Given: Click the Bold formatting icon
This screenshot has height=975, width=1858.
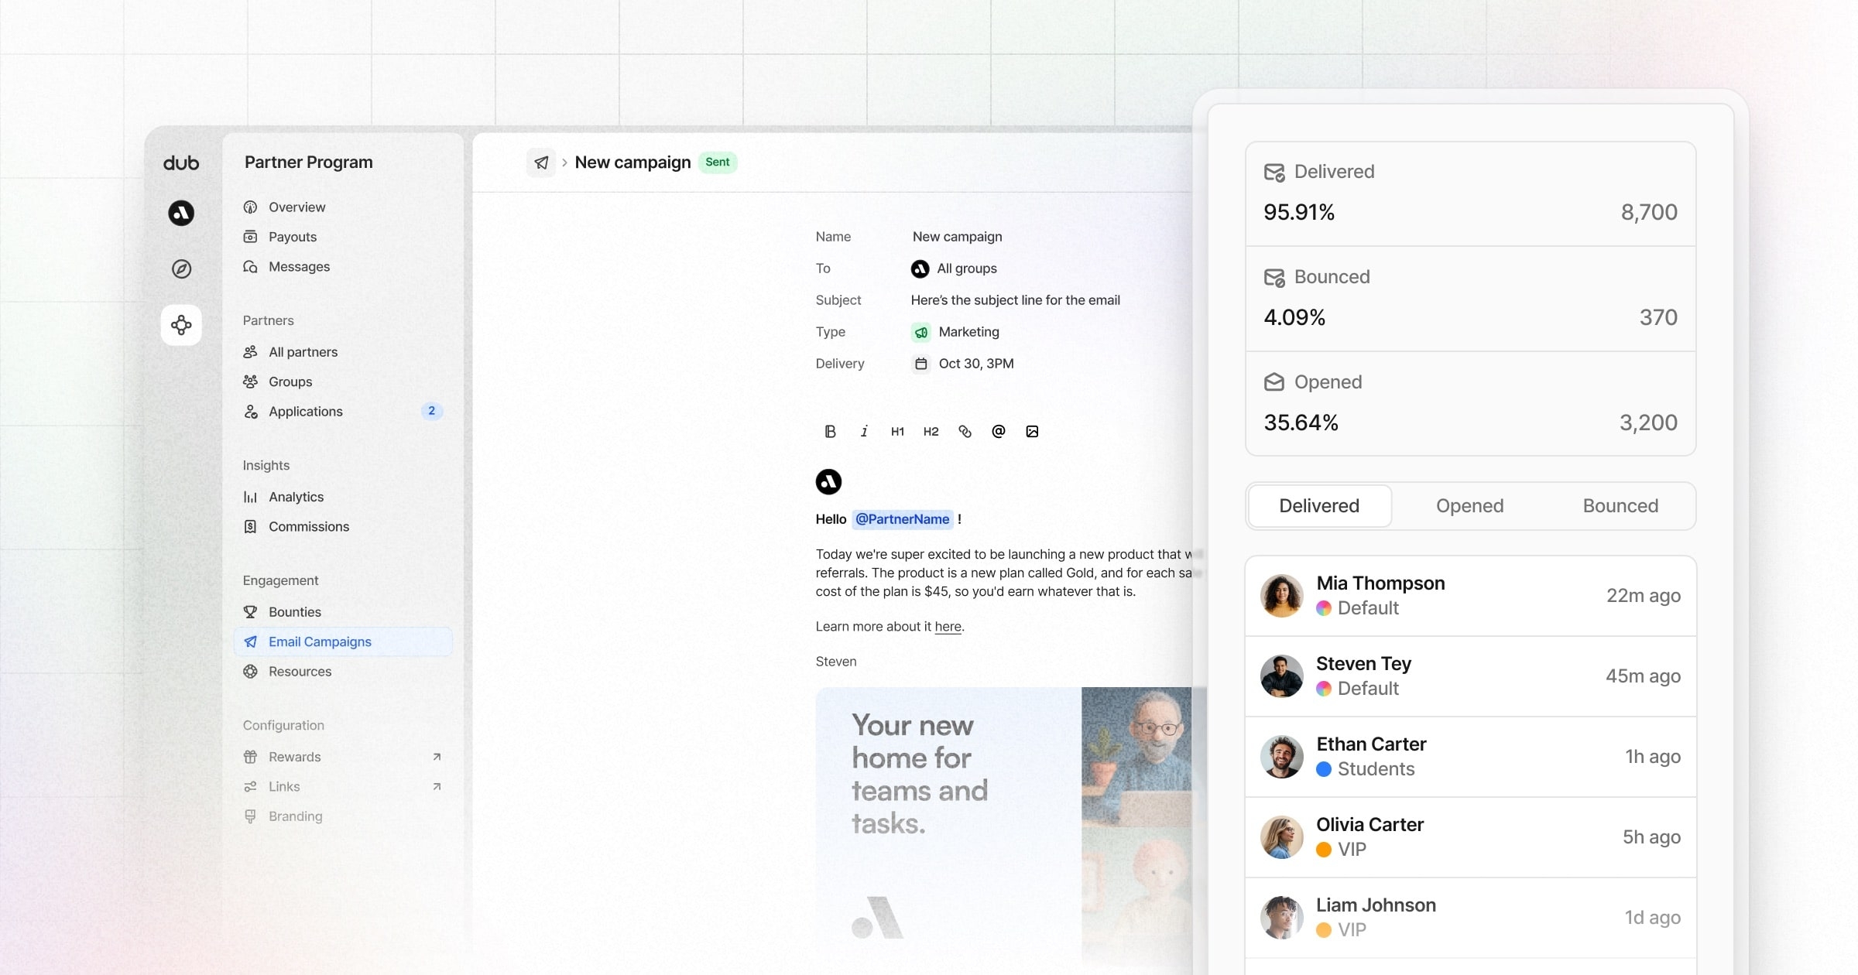Looking at the screenshot, I should coord(830,432).
